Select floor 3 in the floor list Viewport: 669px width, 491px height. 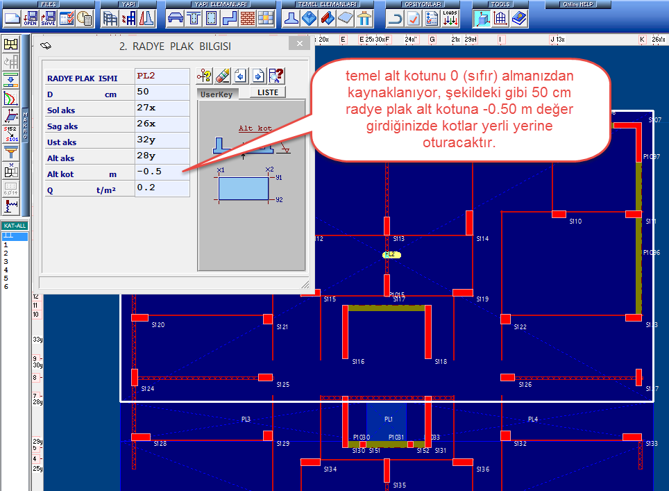(6, 261)
